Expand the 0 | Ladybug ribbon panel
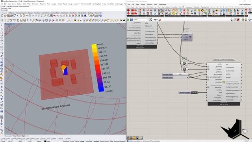 click(136, 16)
